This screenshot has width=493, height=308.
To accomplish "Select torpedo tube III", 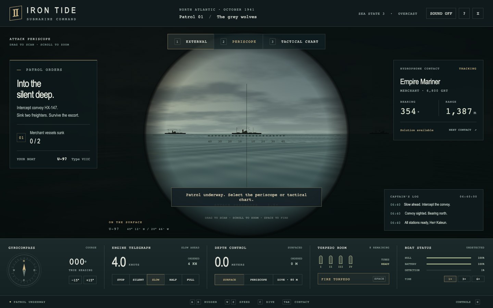I will point(341,260).
